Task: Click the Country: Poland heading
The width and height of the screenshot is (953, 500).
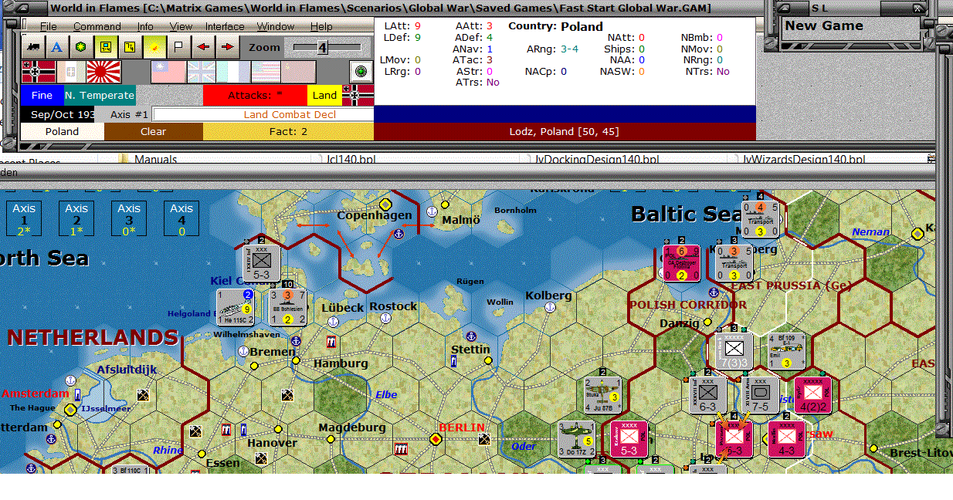Action: pyautogui.click(x=555, y=26)
